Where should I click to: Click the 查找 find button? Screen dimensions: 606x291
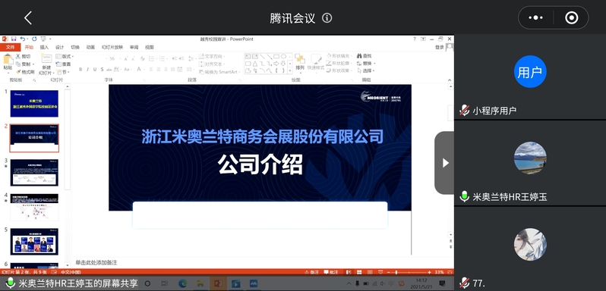click(364, 56)
